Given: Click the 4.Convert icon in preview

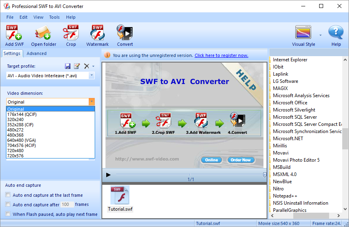Looking at the screenshot, I should point(238,120).
